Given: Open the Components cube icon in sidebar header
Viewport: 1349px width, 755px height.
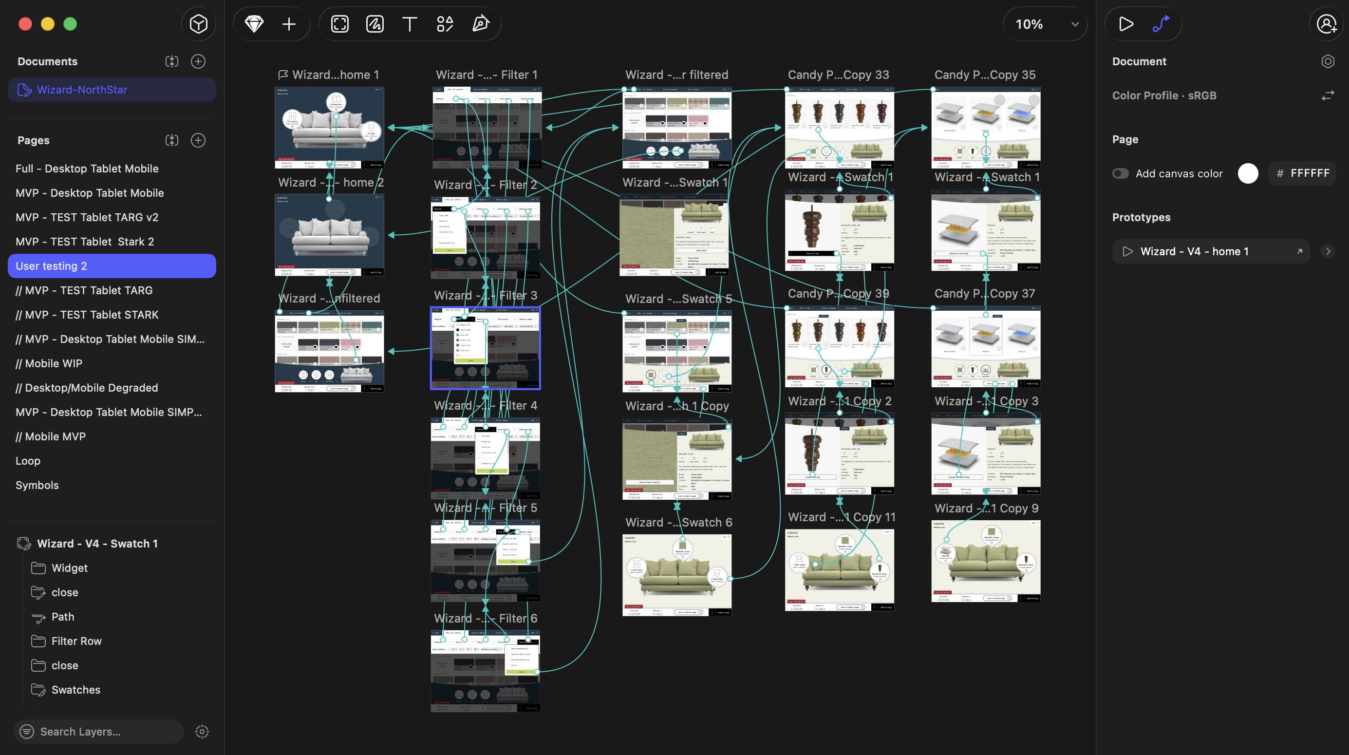Looking at the screenshot, I should click(199, 24).
